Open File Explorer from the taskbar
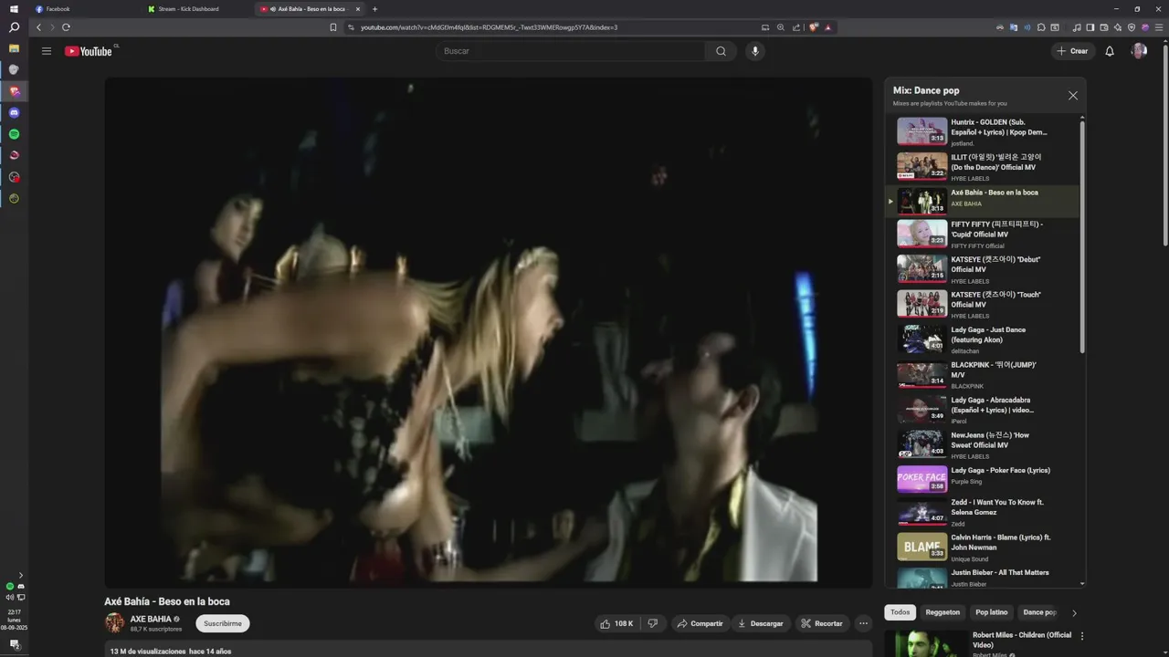The image size is (1169, 657). click(14, 48)
